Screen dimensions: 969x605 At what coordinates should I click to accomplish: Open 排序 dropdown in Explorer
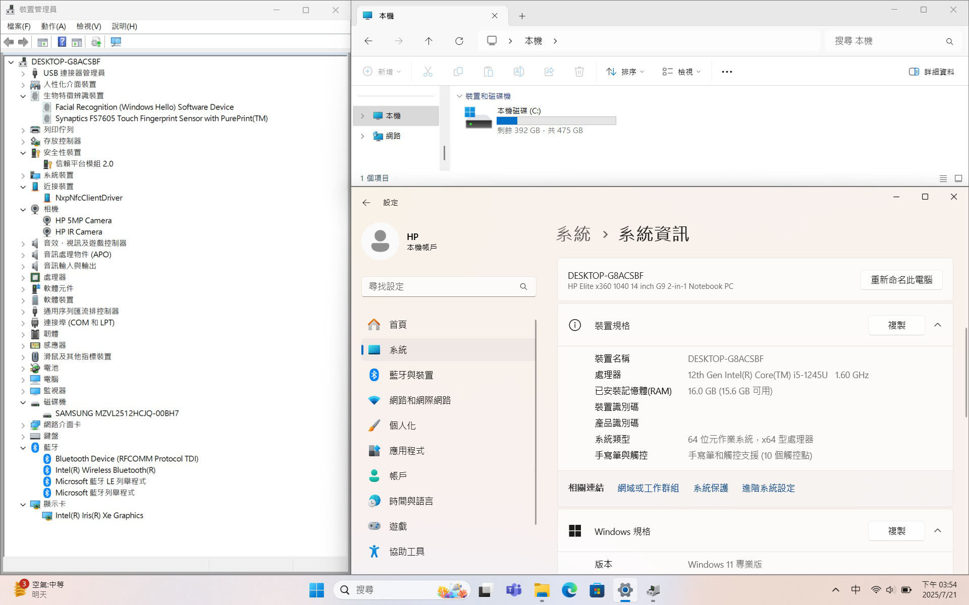pyautogui.click(x=625, y=72)
